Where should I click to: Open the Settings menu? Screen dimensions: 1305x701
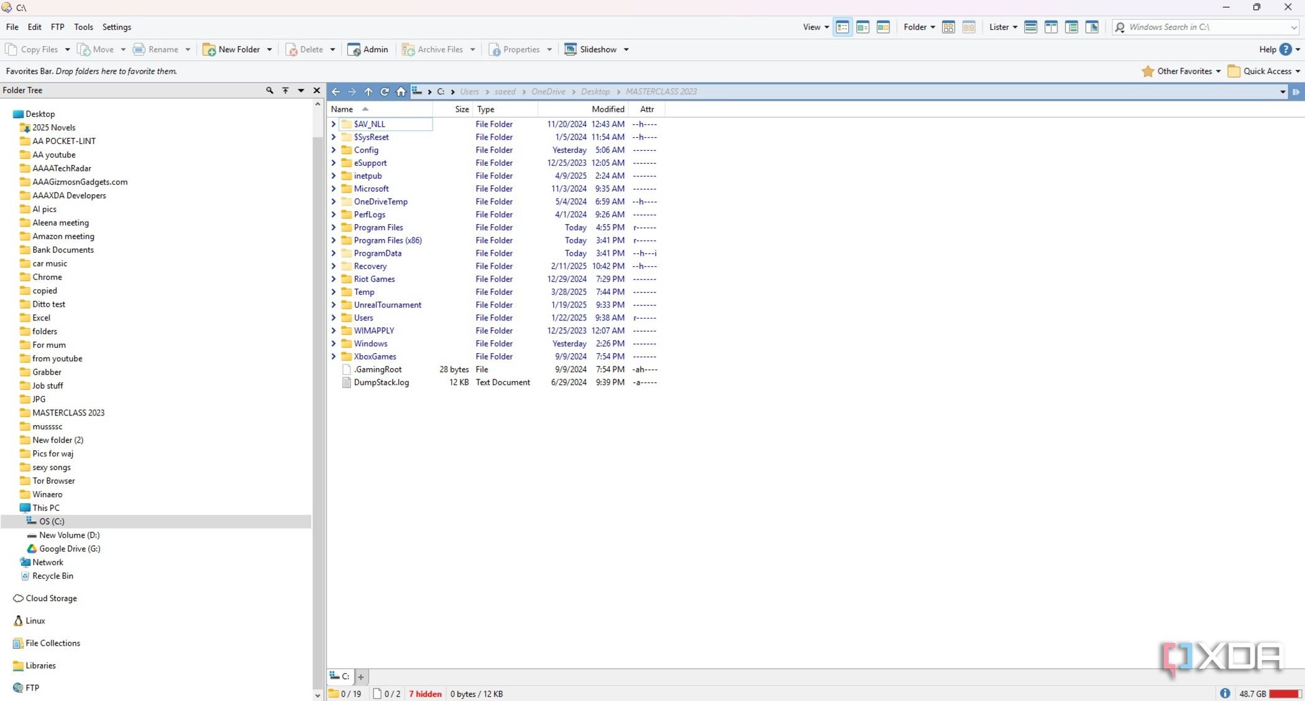click(x=117, y=27)
